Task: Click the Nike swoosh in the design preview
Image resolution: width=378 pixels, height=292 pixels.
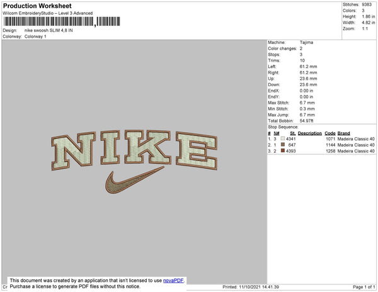Action: tap(134, 180)
